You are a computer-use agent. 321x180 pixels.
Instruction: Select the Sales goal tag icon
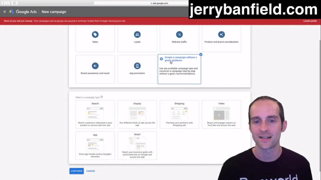coord(95,35)
